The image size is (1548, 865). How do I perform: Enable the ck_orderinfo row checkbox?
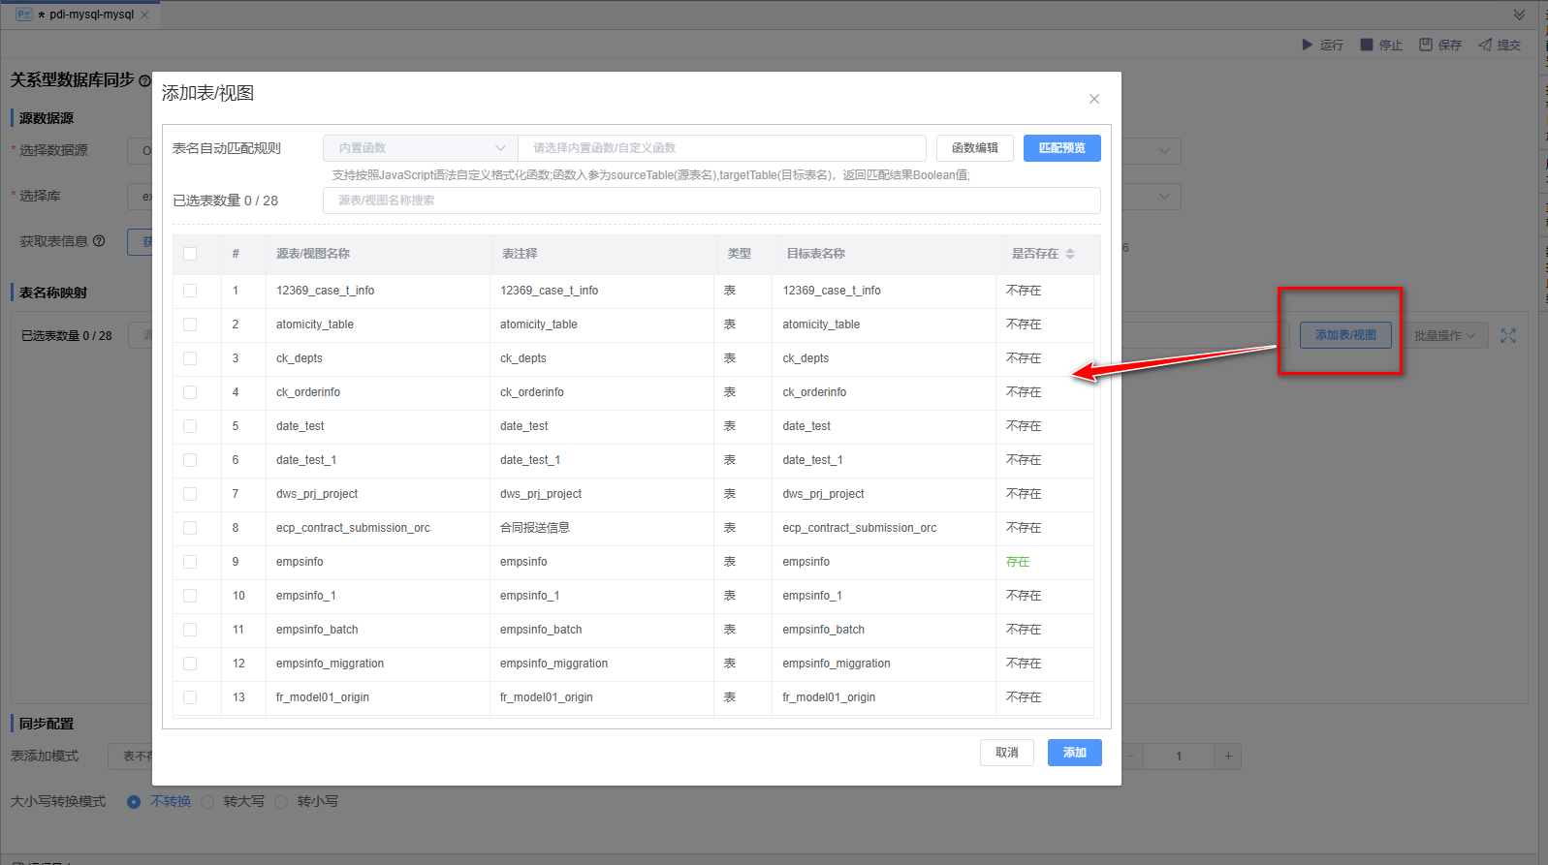[190, 392]
